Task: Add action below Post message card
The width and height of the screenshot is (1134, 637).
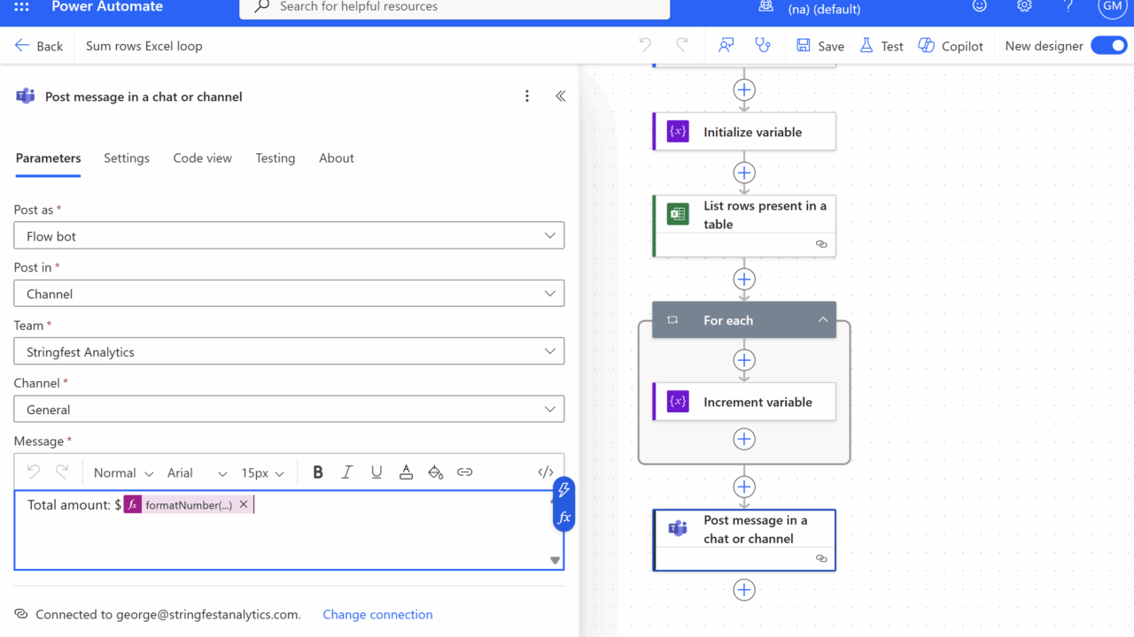Action: pos(744,590)
